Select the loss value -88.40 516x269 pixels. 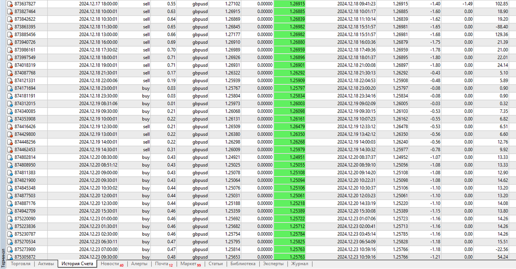[x=501, y=27]
